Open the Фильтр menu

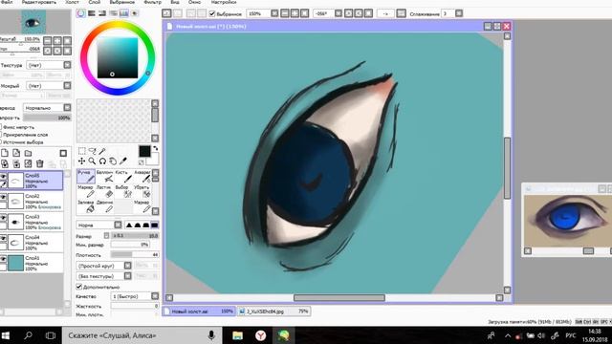click(x=153, y=2)
